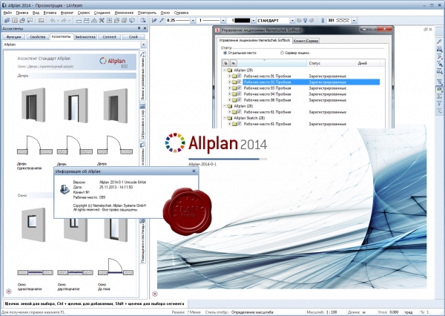Toggle checkbox for Рабочее место 94
Image resolution: width=445 pixels, height=316 pixels.
239,94
